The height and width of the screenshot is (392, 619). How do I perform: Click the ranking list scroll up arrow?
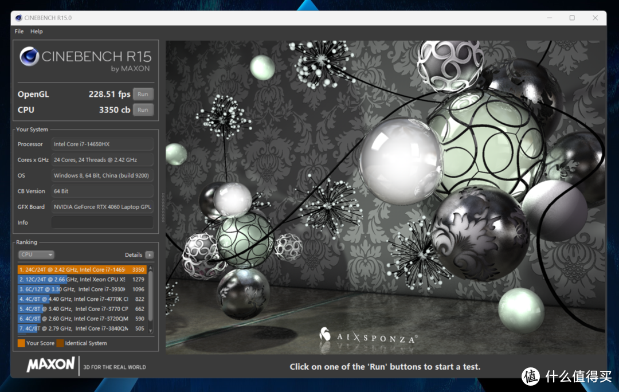coord(150,268)
